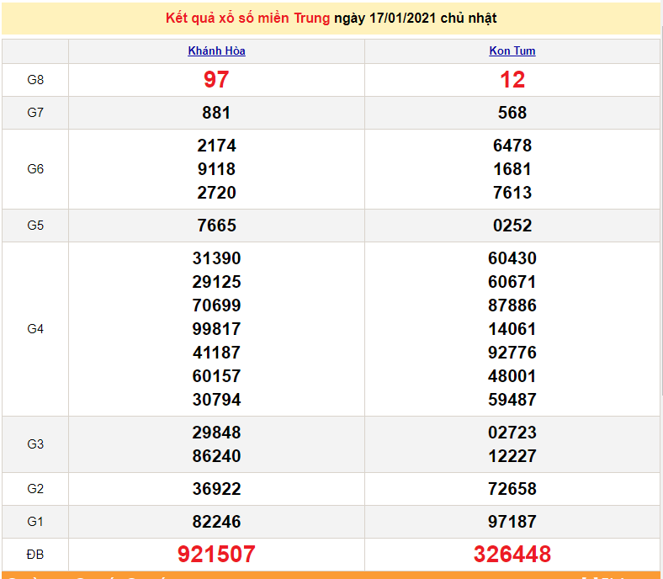Viewport: 663px width, 579px height.
Task: Click Khánh Hòa G8 number 97
Action: 216,80
